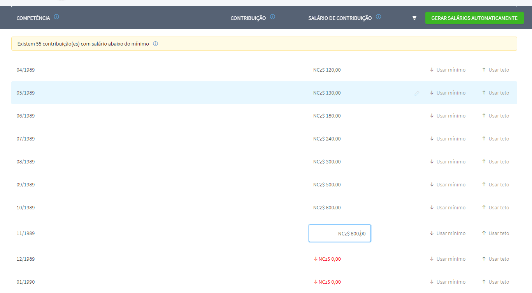
Task: Open the filter funnel icon in header
Action: click(414, 18)
